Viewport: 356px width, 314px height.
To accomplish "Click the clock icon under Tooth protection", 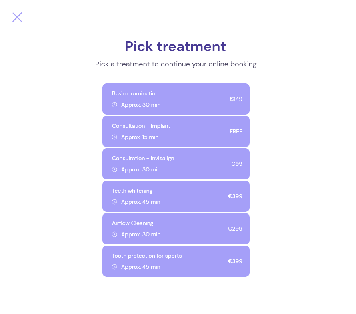I will (x=114, y=267).
